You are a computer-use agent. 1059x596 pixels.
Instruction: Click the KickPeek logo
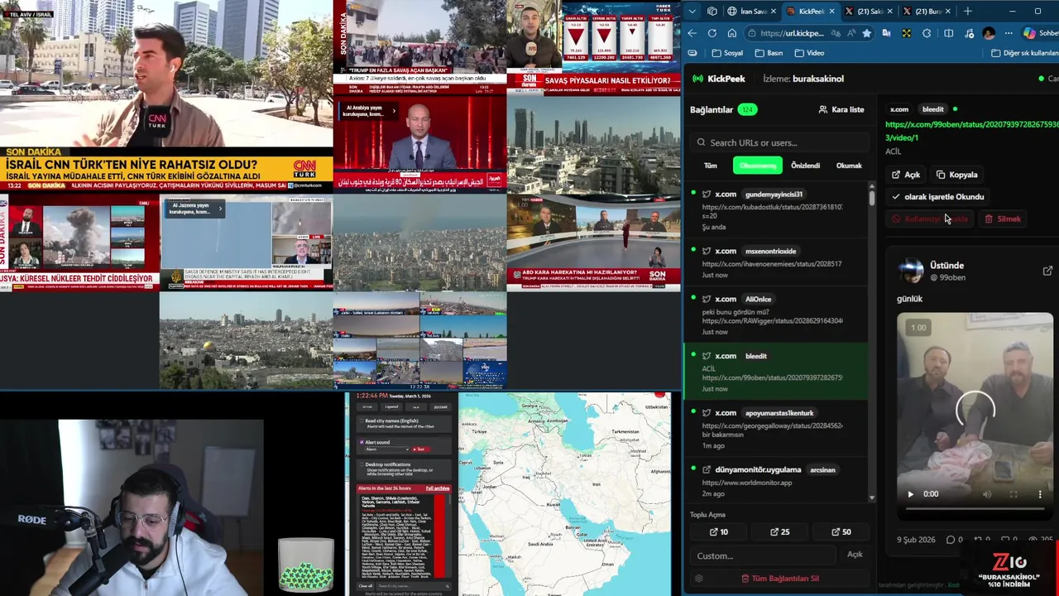(x=718, y=79)
